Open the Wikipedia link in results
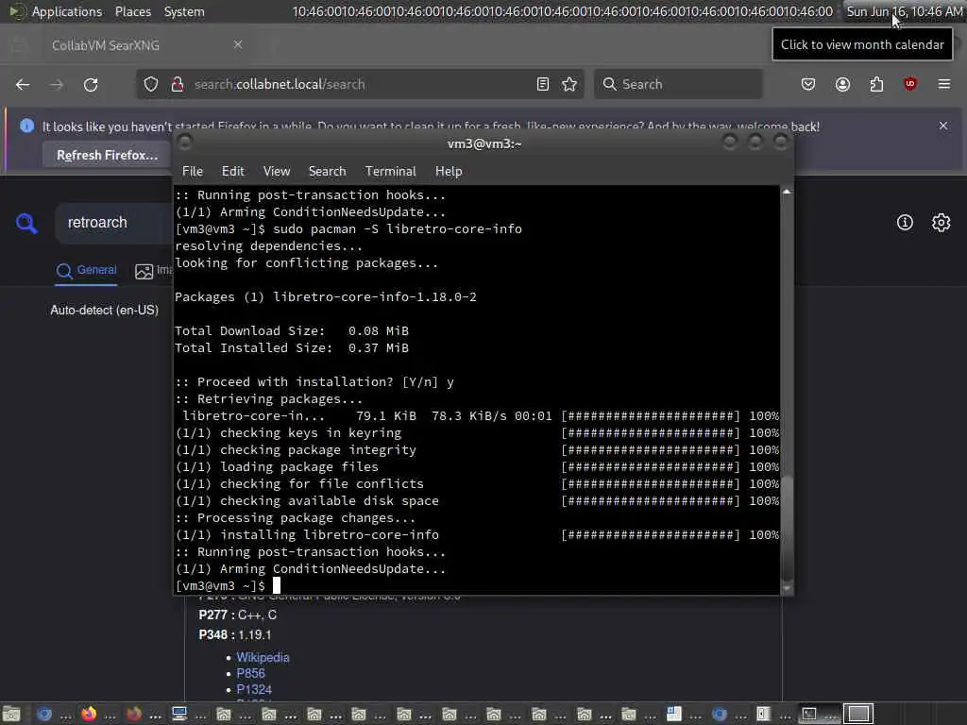The width and height of the screenshot is (967, 725). [x=263, y=658]
